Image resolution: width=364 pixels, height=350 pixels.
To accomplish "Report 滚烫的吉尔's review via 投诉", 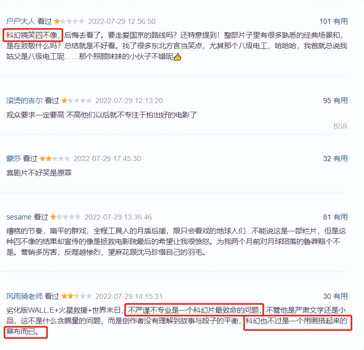I will tap(340, 126).
